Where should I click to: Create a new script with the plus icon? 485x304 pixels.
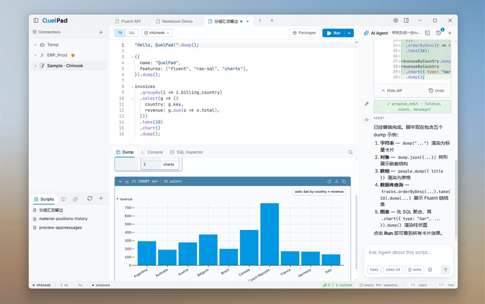(101, 199)
